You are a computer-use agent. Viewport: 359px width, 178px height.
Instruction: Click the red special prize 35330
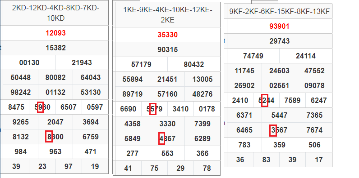point(168,35)
